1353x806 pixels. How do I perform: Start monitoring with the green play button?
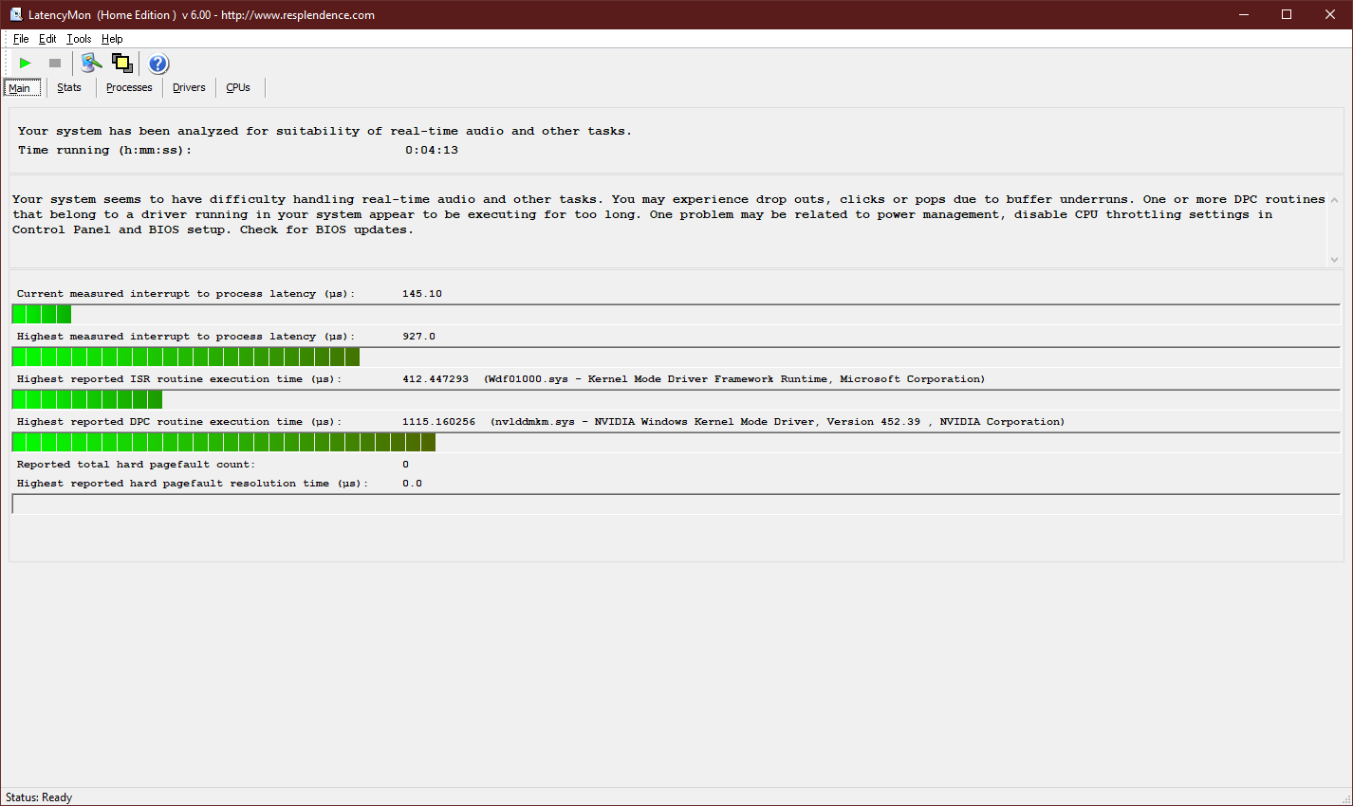(x=26, y=64)
